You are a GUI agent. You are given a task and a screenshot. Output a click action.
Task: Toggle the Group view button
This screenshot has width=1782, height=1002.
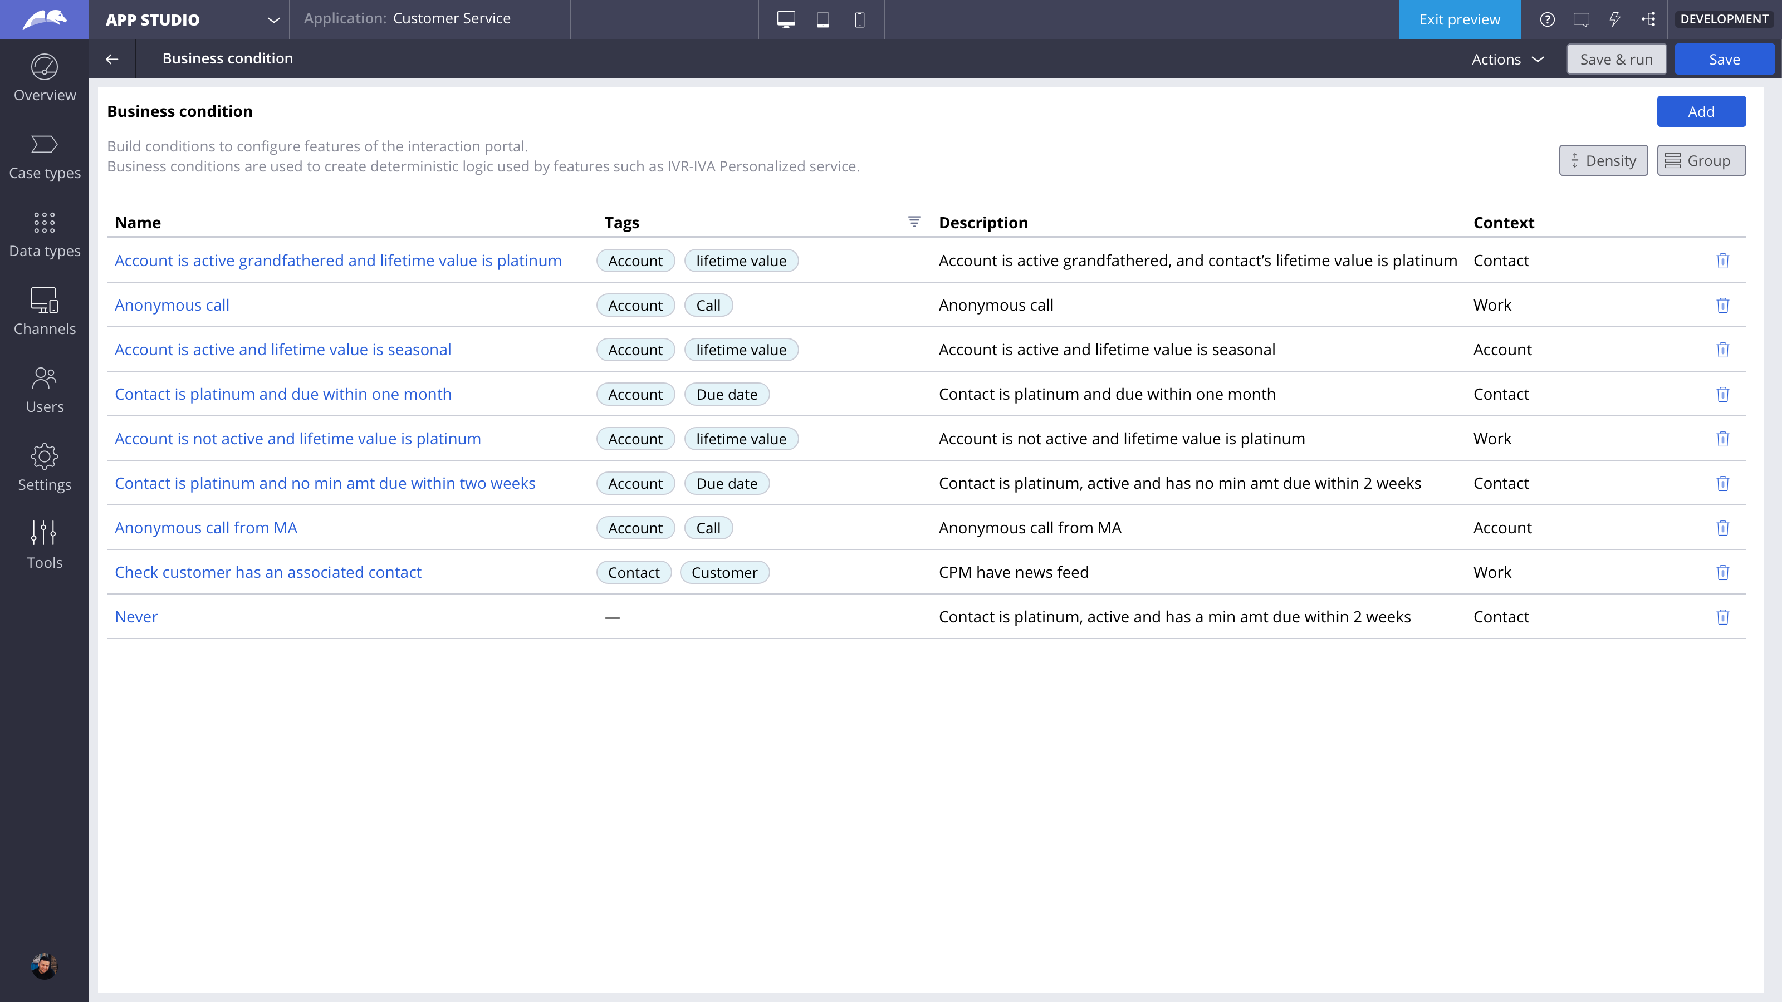1700,160
